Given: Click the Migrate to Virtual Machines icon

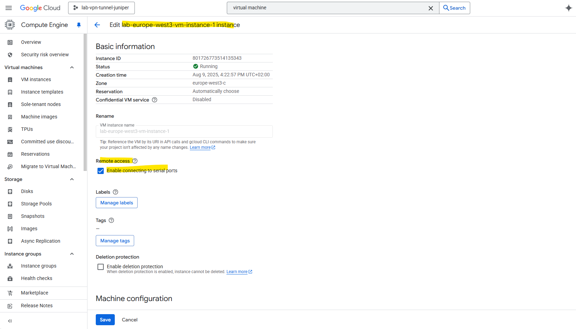Looking at the screenshot, I should coord(10,167).
